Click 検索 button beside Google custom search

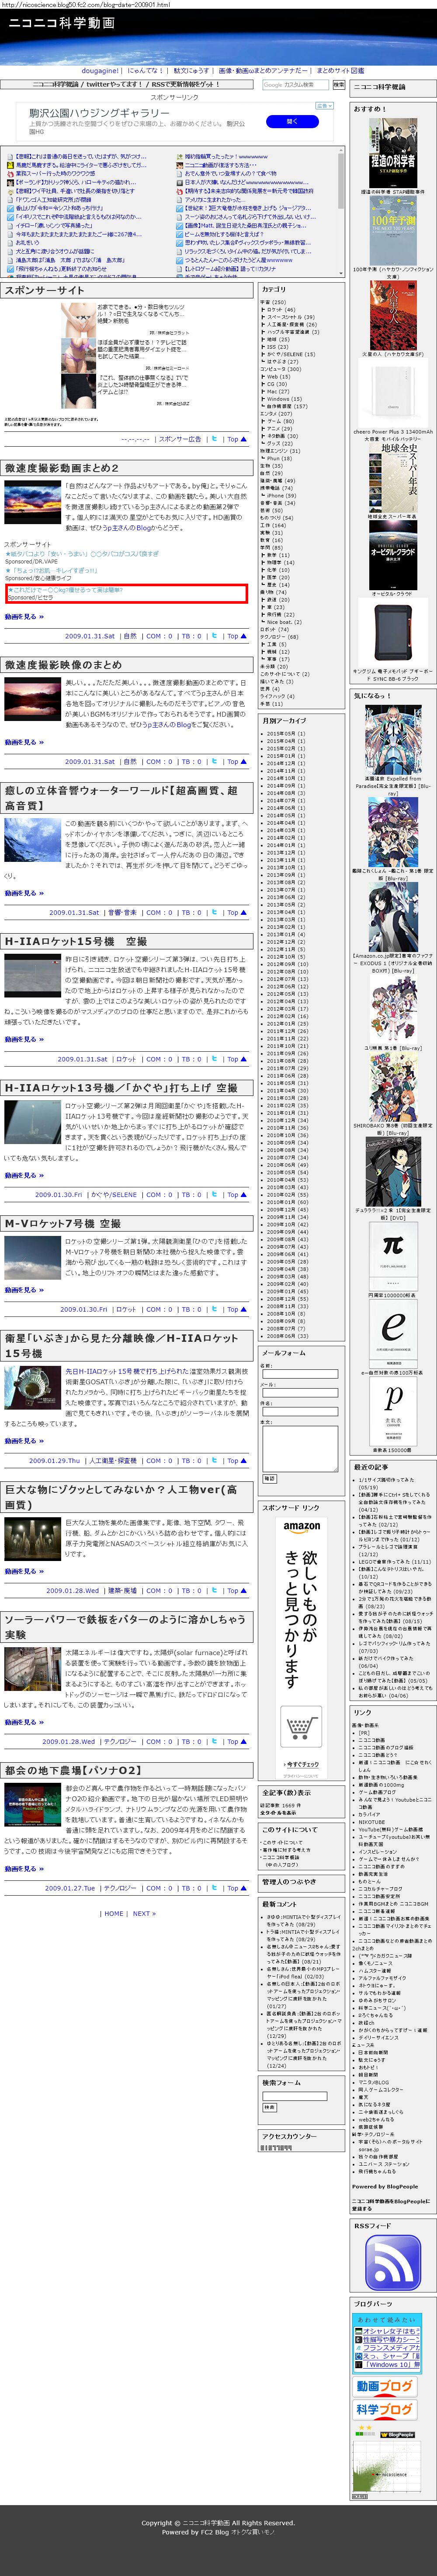pos(338,85)
